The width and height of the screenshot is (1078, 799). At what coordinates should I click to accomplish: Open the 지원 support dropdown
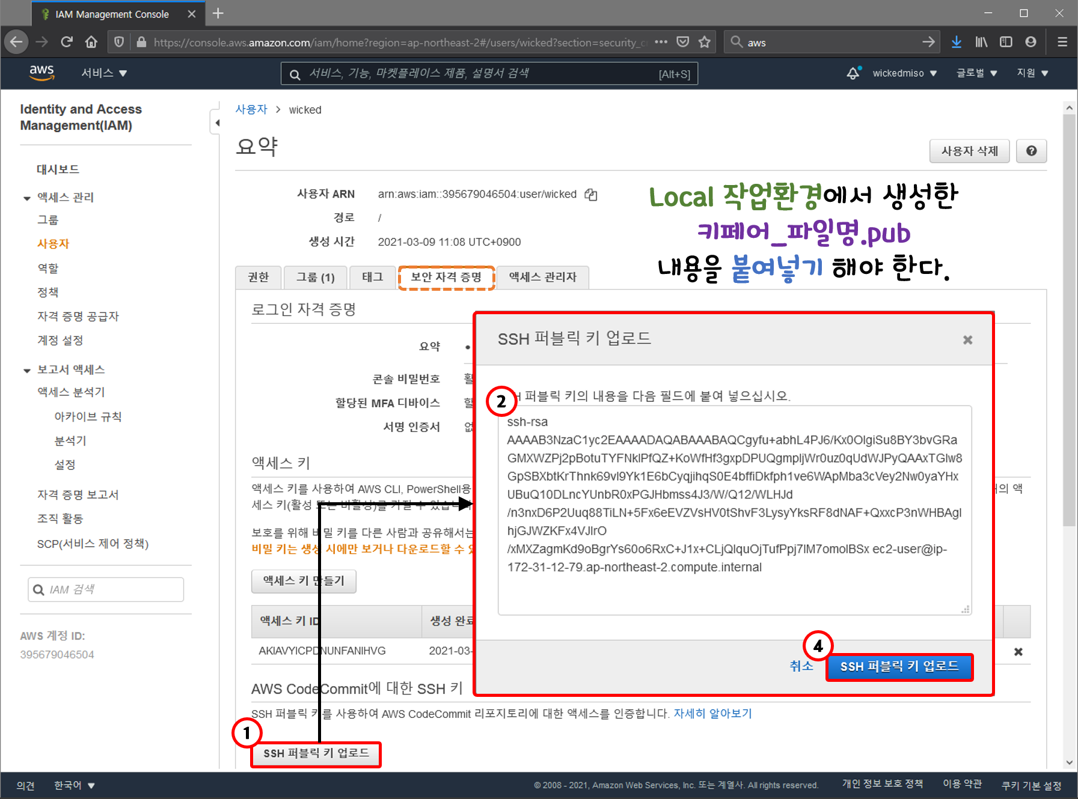click(1032, 73)
